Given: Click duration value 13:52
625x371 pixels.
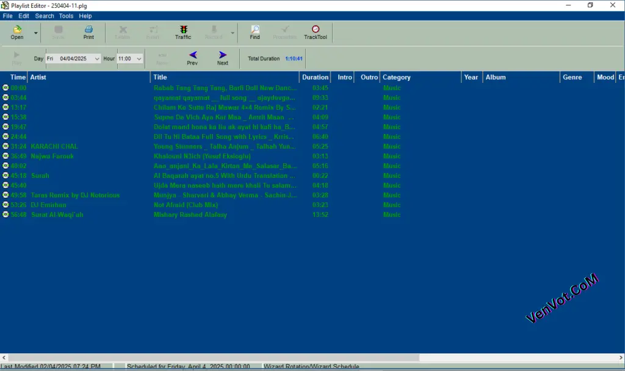Looking at the screenshot, I should pos(320,214).
